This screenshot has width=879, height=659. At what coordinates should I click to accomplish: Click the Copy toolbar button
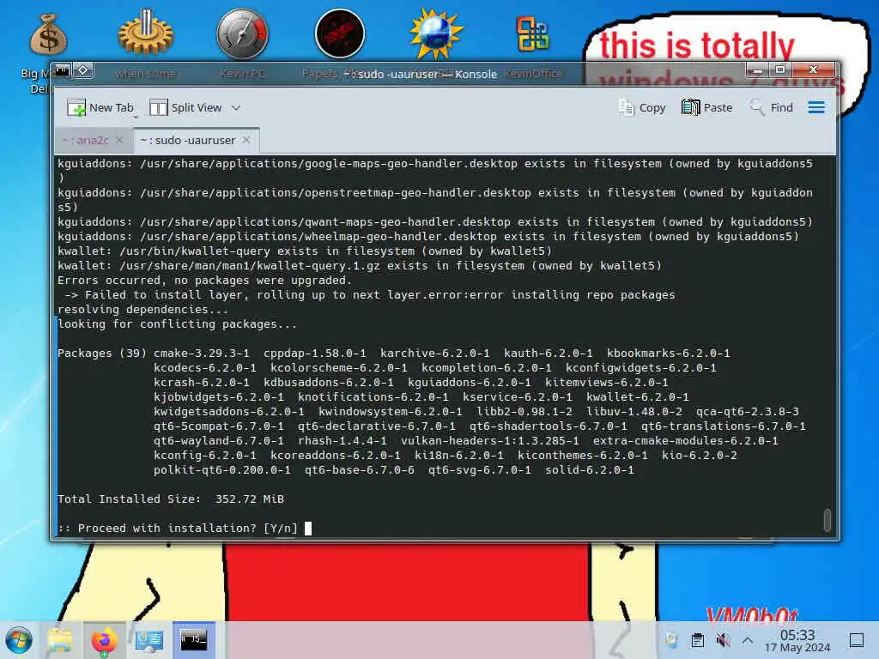pyautogui.click(x=642, y=107)
